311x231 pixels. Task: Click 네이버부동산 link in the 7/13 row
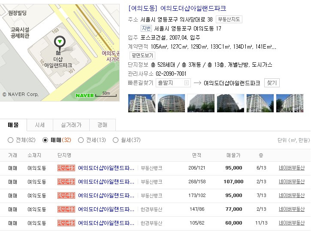click(292, 195)
